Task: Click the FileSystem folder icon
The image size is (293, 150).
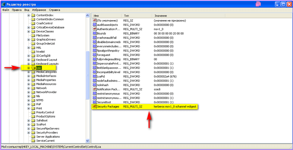Action: pyautogui.click(x=33, y=35)
